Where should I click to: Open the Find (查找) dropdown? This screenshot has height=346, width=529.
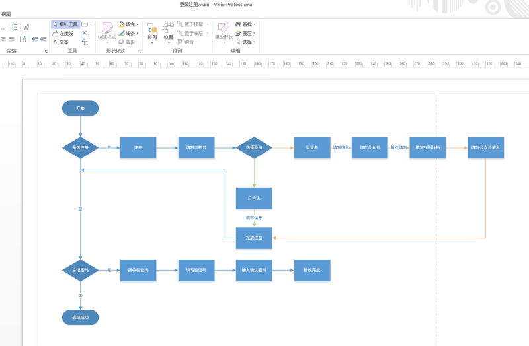245,24
